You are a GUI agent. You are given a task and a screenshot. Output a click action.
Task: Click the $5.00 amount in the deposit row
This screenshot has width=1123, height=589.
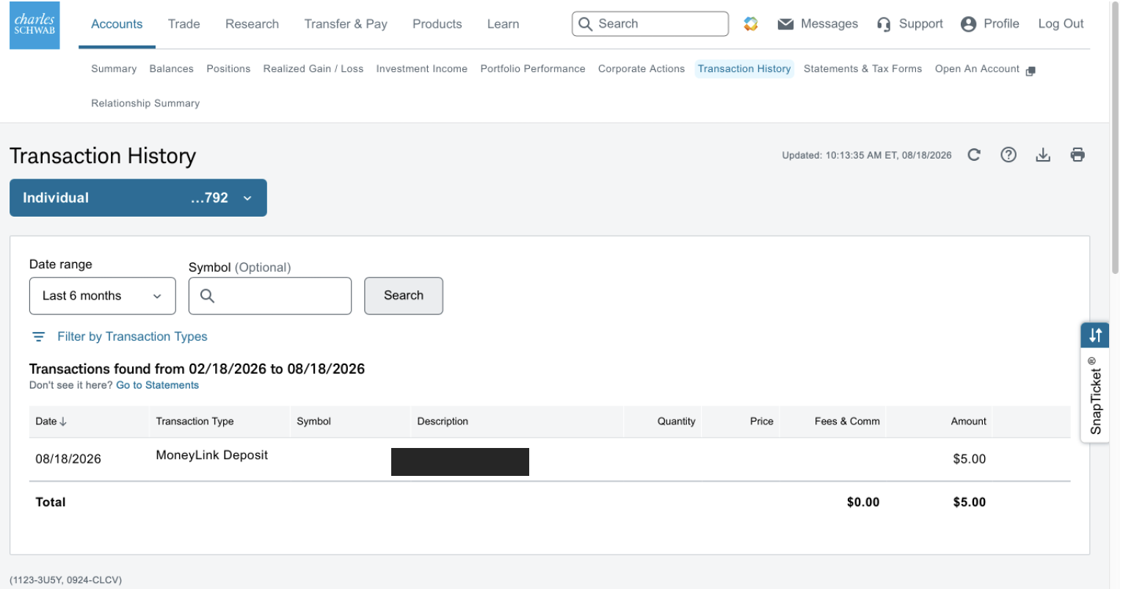pos(969,459)
